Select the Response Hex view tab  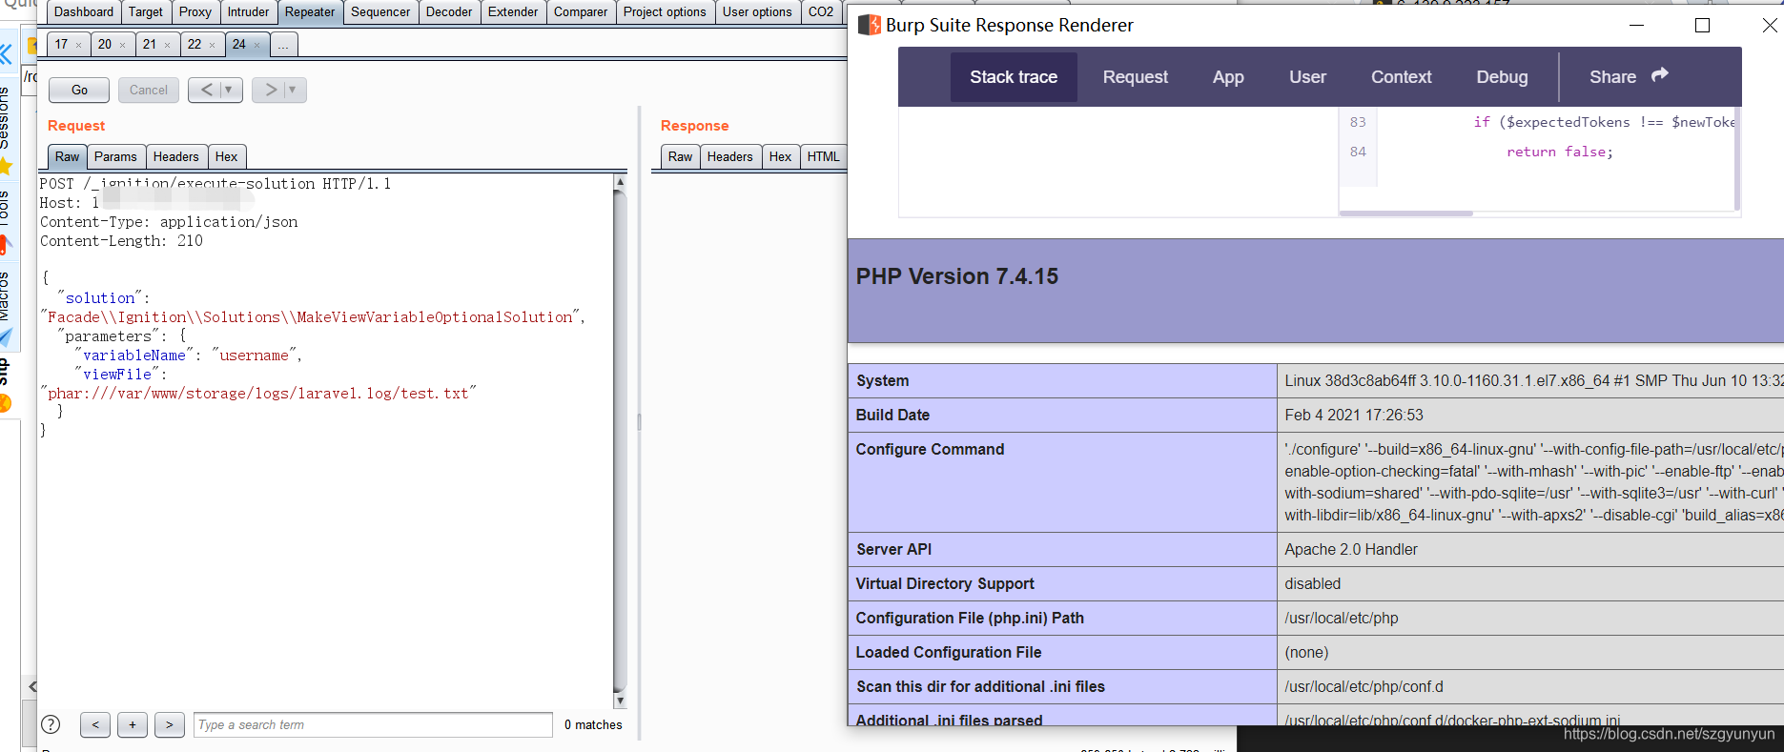pos(781,156)
